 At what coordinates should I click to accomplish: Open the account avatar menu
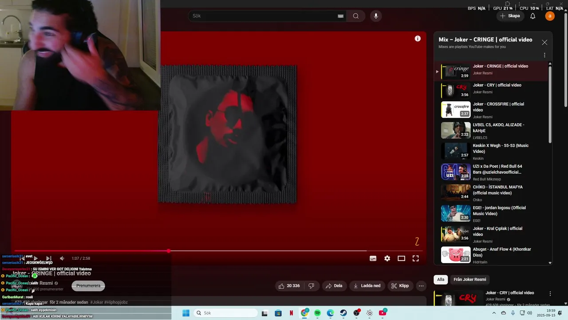point(550,16)
